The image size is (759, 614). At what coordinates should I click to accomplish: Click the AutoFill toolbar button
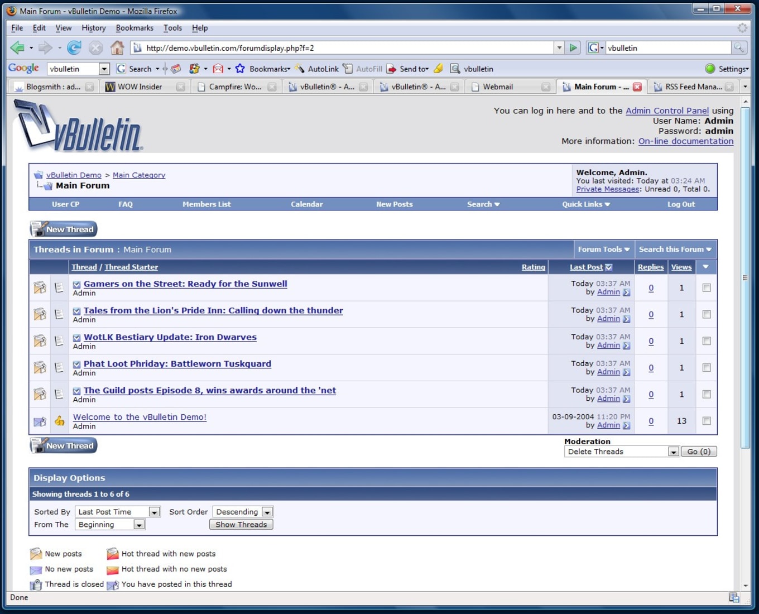[x=363, y=69]
